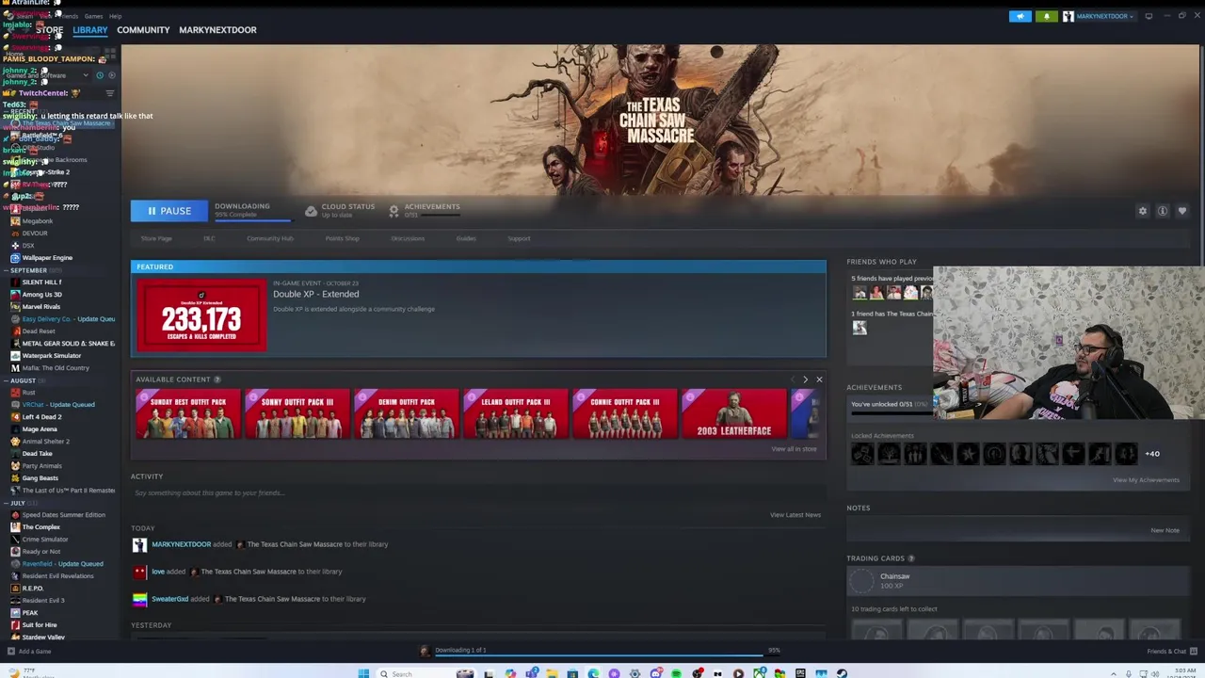1205x678 pixels.
Task: Add game to favorites with heart icon
Action: tap(1182, 211)
